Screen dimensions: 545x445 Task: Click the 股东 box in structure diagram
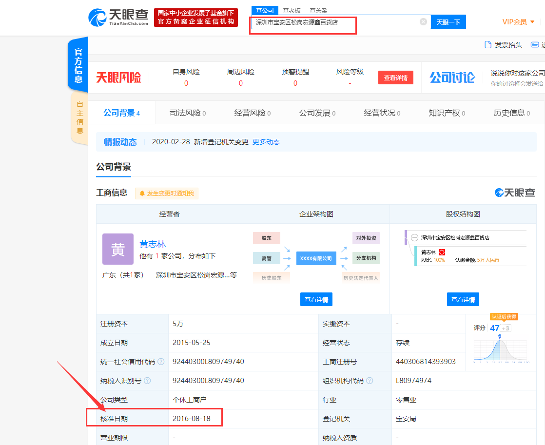267,238
